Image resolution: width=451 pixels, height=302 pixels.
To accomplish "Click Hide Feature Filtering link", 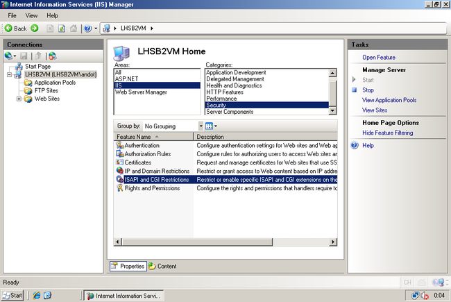I will point(387,133).
